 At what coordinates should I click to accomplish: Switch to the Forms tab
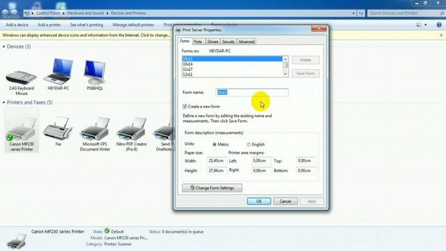pyautogui.click(x=184, y=41)
